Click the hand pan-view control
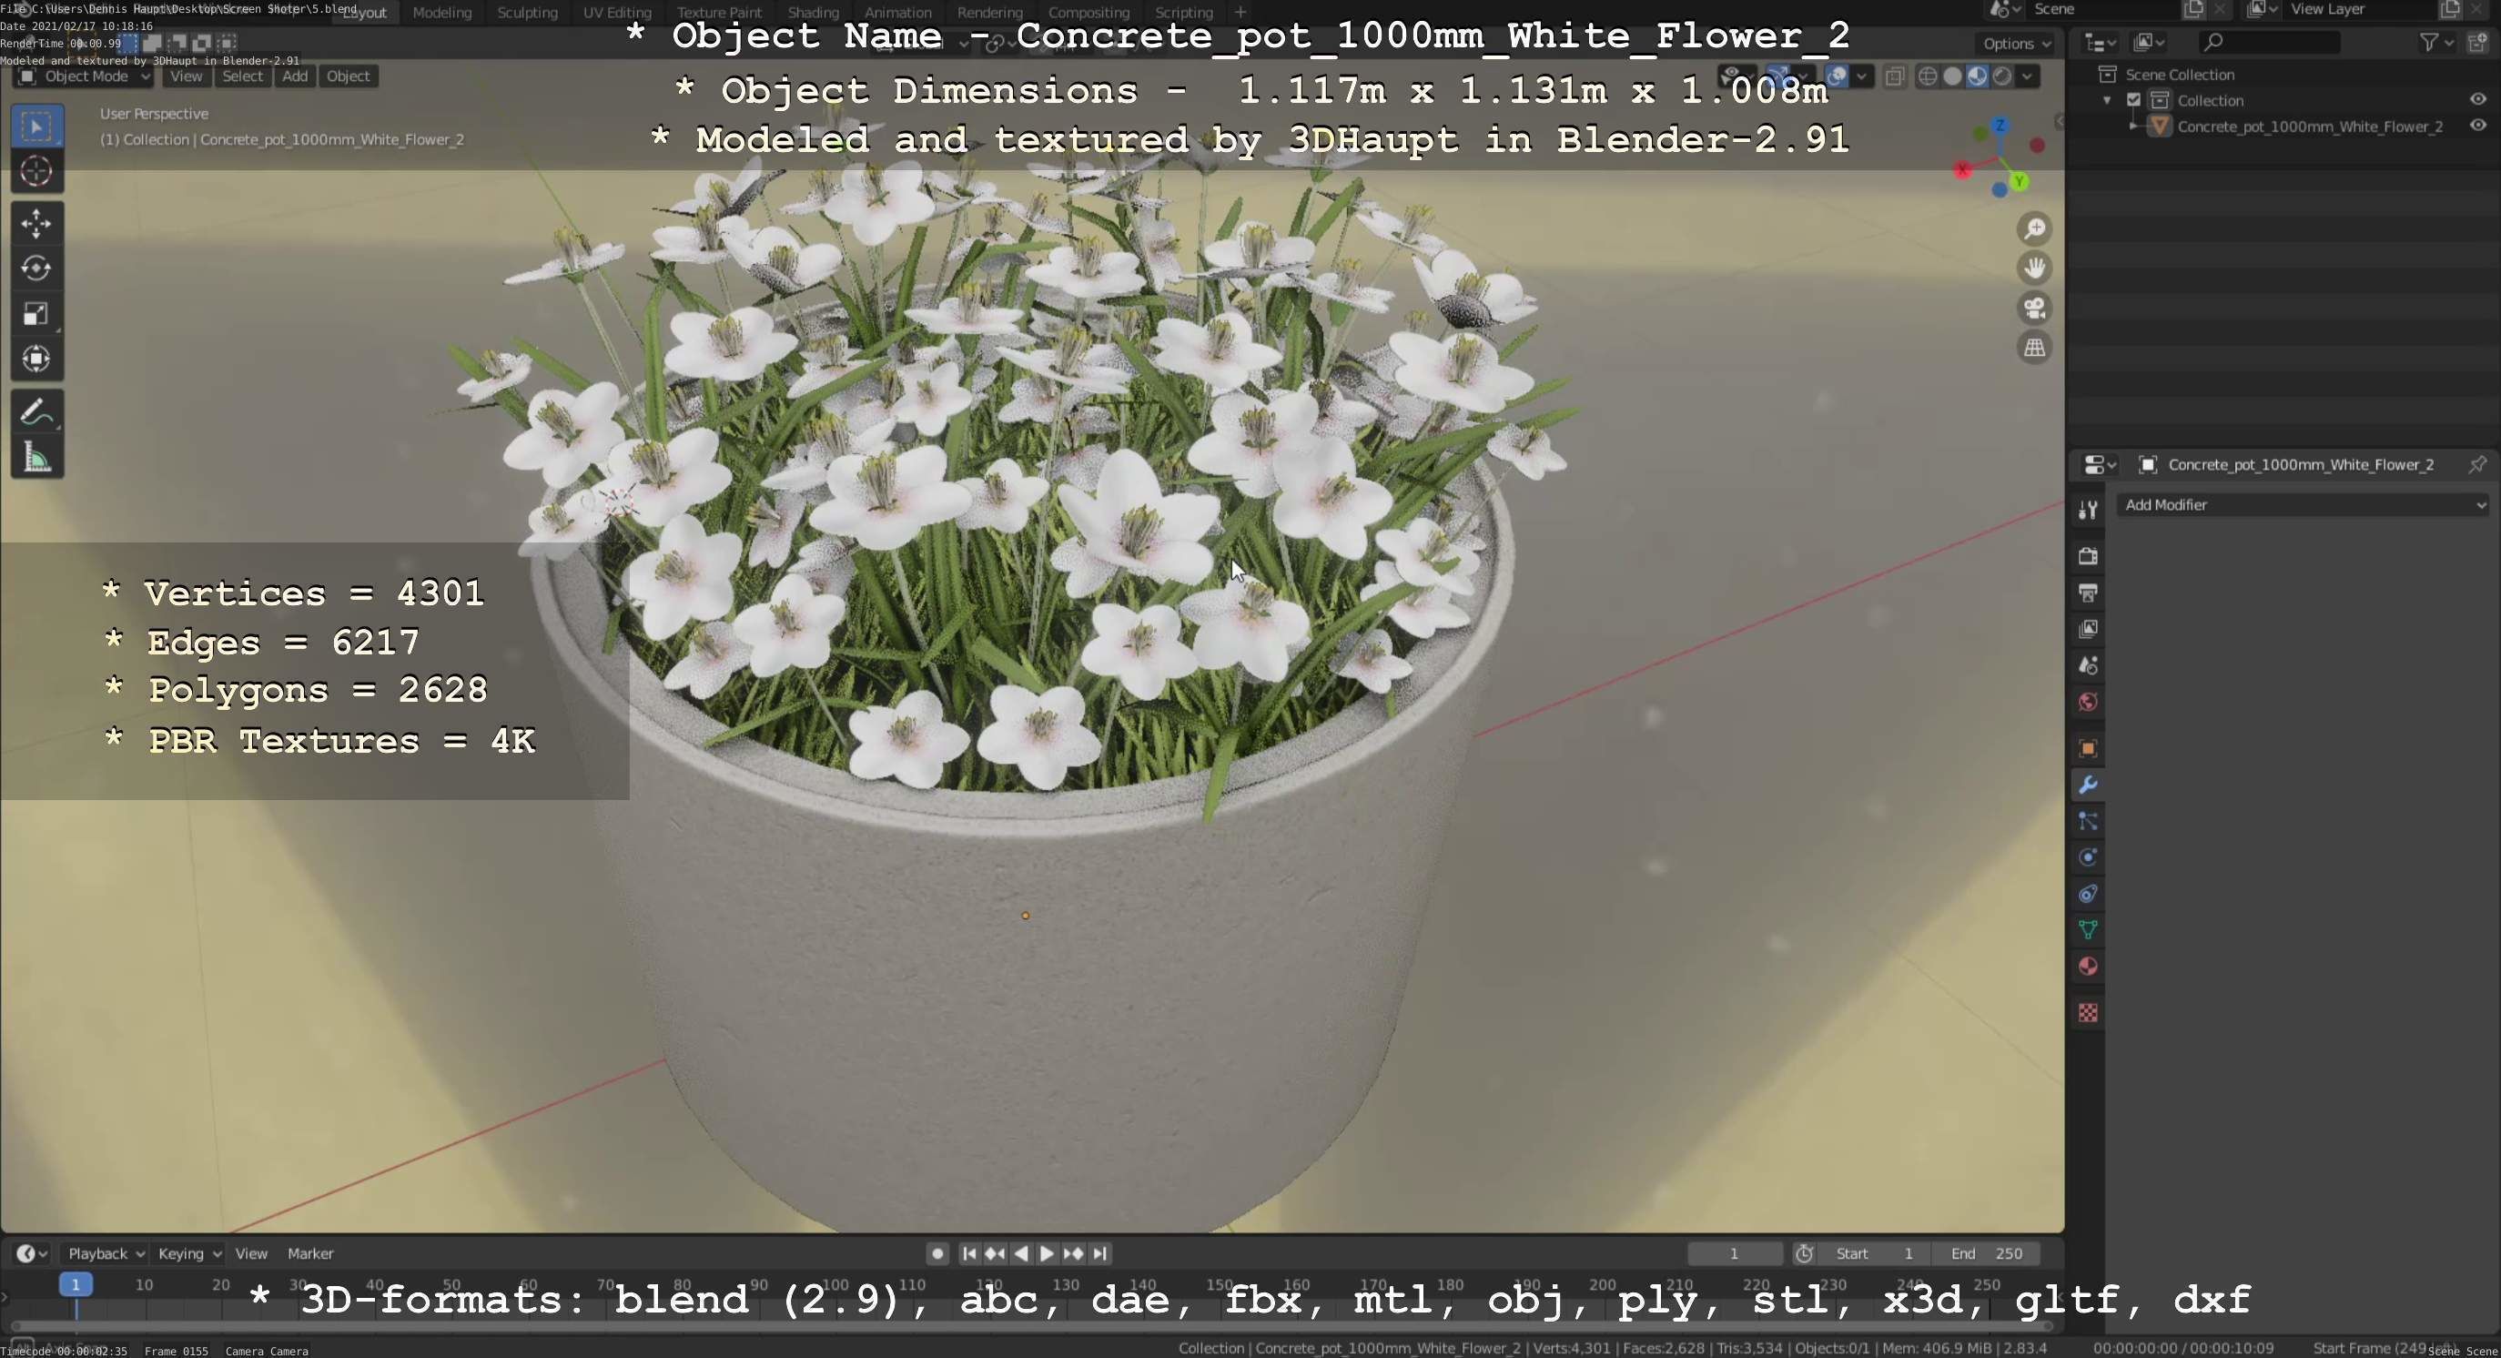 click(x=2035, y=268)
